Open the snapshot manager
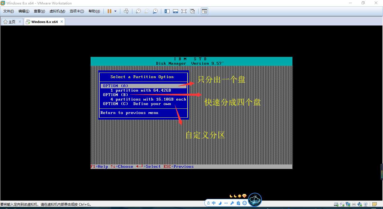This screenshot has width=383, height=209. [155, 11]
